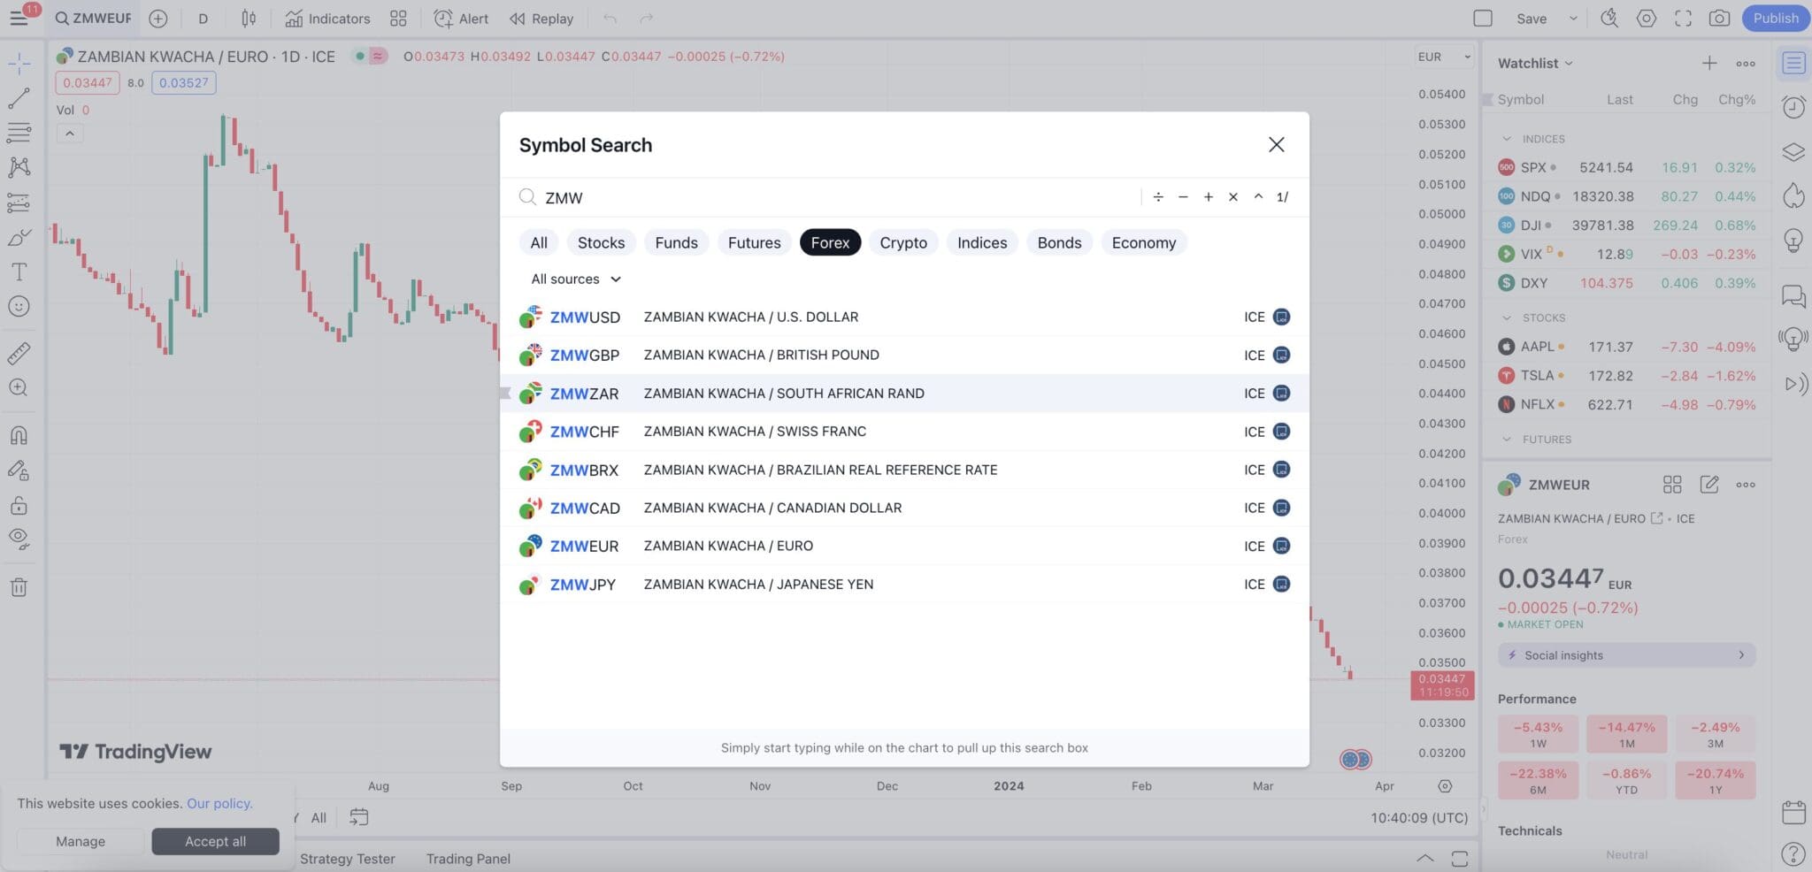Select the Text annotation tool
The image size is (1812, 872).
[19, 272]
